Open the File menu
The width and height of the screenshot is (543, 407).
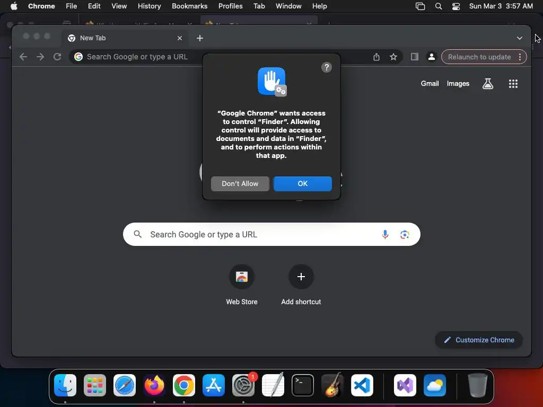[72, 6]
